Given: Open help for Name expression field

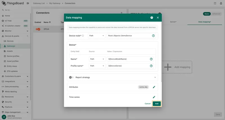Looking at the screenshot, I should point(151,59).
